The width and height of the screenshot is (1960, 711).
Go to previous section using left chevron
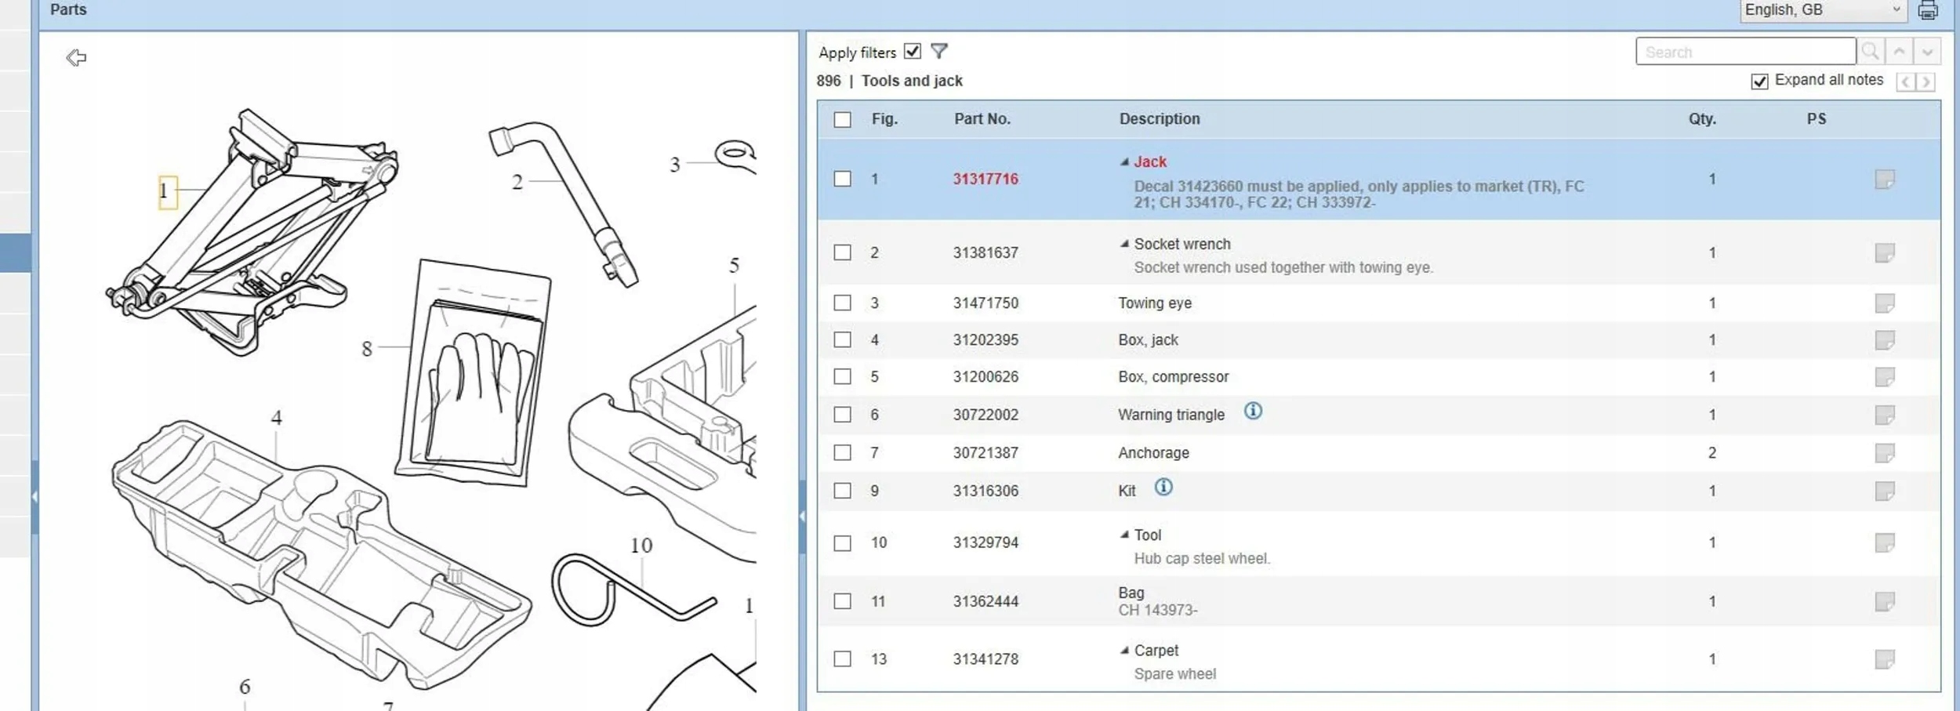tap(1906, 82)
